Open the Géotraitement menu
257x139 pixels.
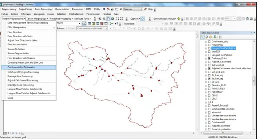(x=76, y=14)
